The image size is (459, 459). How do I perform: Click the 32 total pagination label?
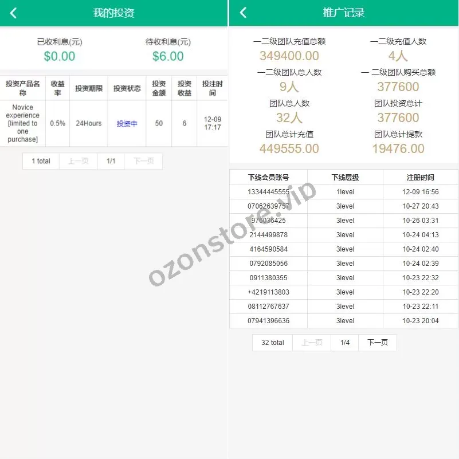coord(272,343)
